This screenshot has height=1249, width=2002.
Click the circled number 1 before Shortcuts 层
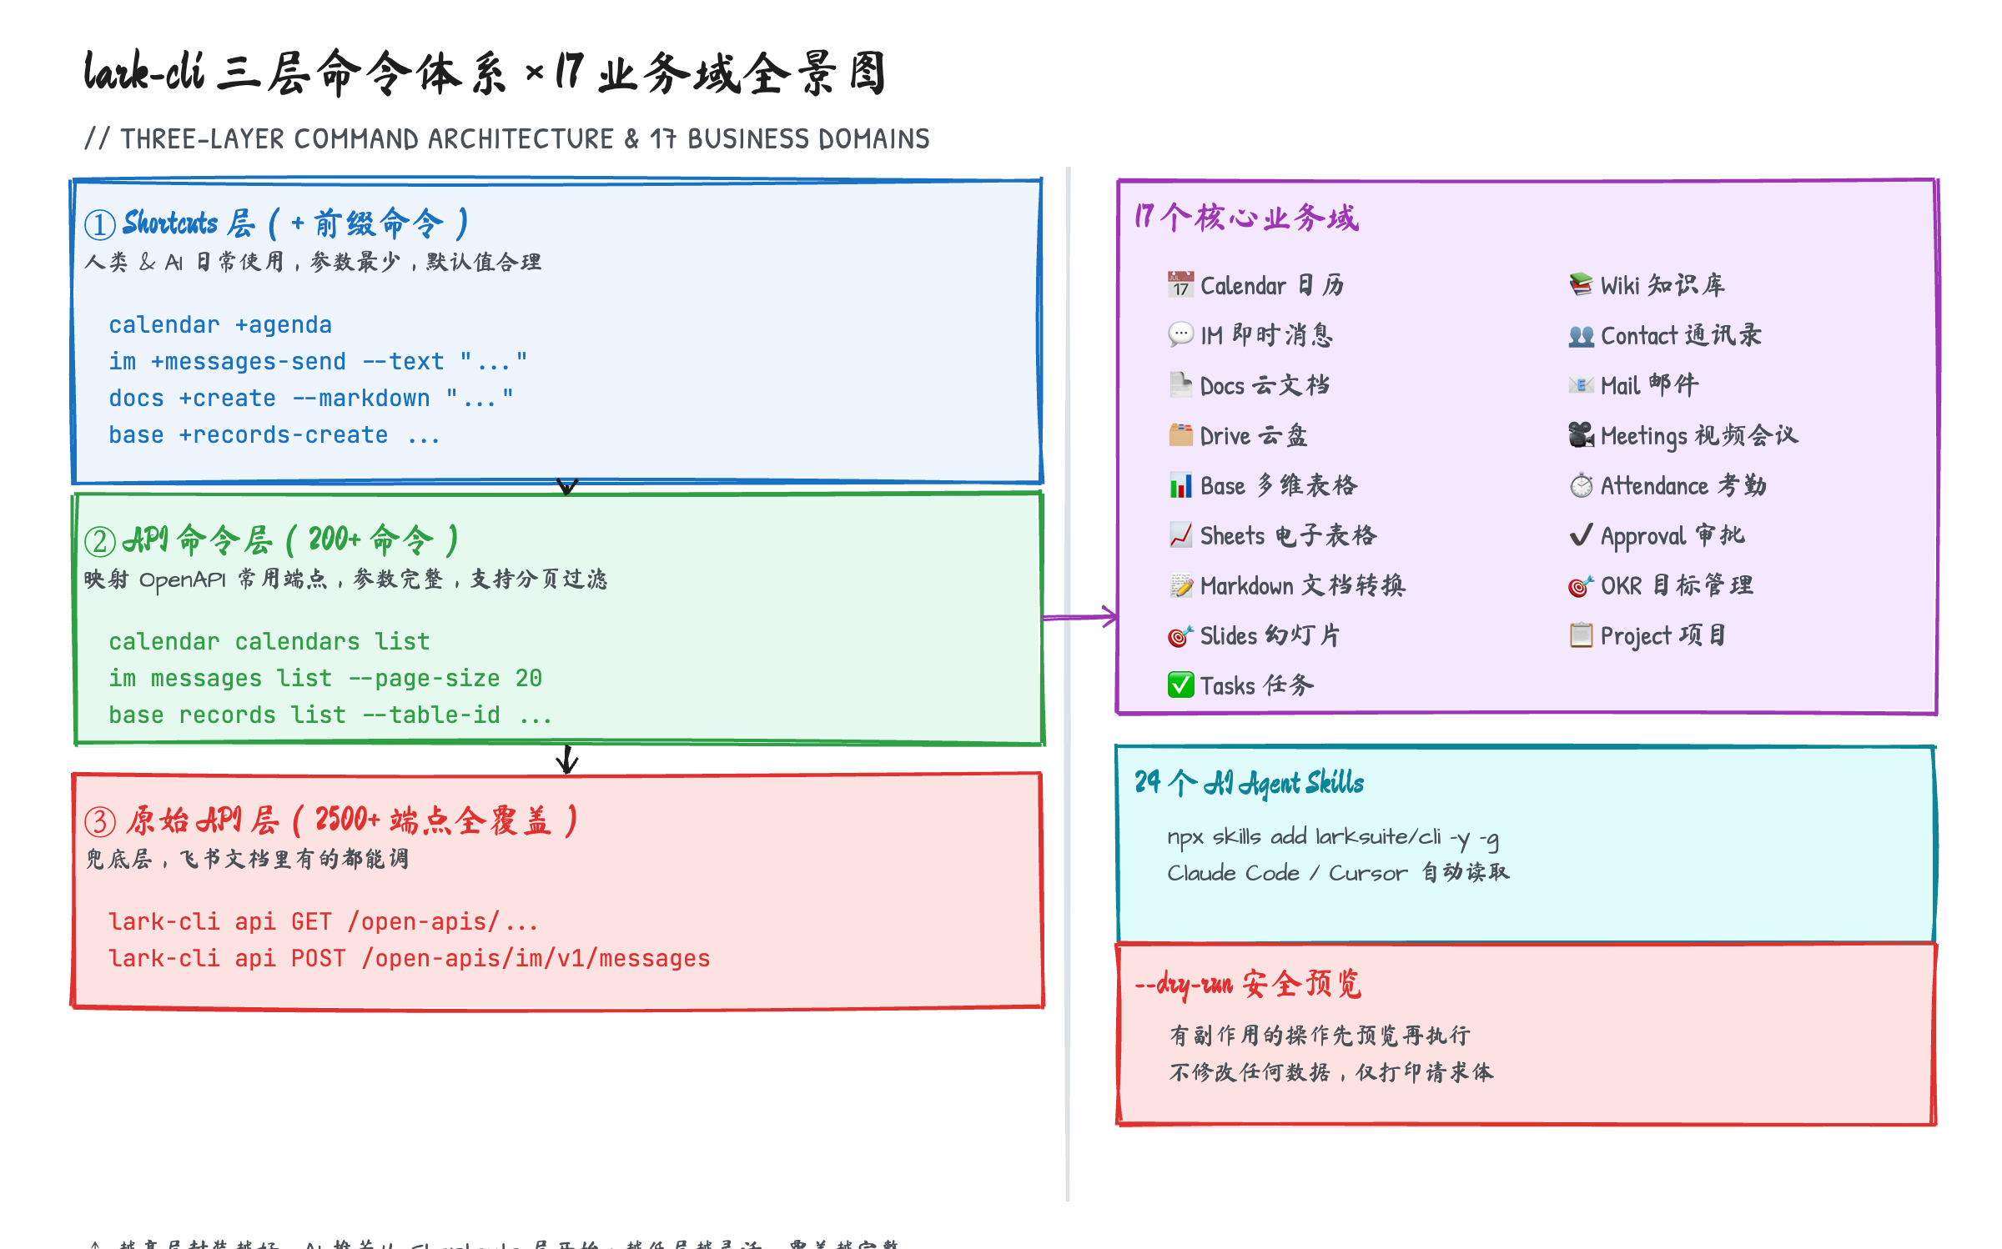(x=100, y=224)
